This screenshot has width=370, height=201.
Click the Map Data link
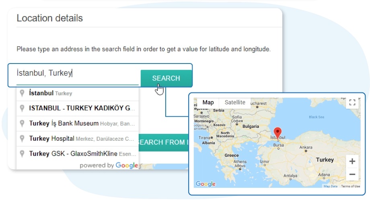[x=331, y=187]
